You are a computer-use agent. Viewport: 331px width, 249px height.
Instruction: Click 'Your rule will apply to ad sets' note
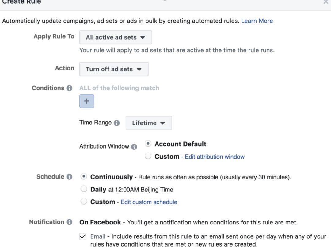177,50
